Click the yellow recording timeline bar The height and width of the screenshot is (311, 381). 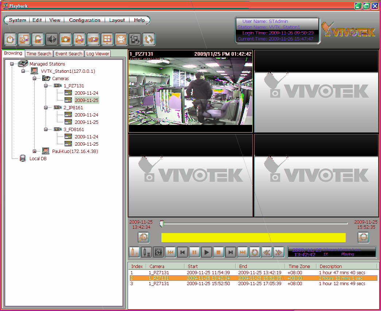coord(253,237)
